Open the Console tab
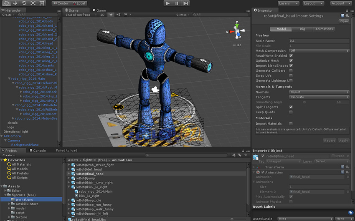Viewport: 355px width, 221px height. (38, 151)
